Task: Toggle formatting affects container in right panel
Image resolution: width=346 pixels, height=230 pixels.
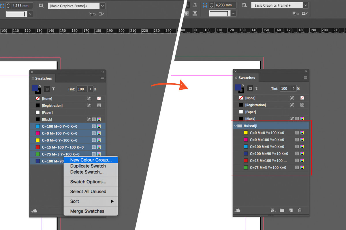Action: [x=250, y=89]
